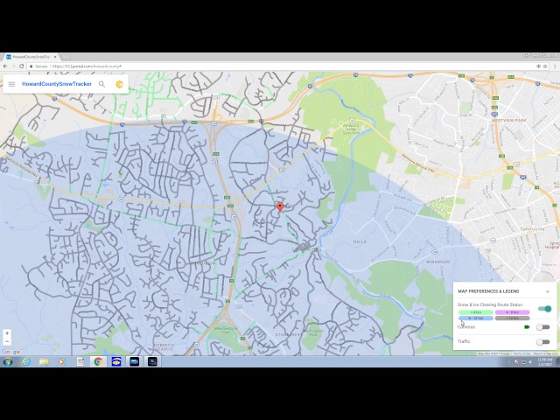560x420 pixels.
Task: Click the MAP PREFERENCES & LEGEND heading
Action: tap(488, 291)
